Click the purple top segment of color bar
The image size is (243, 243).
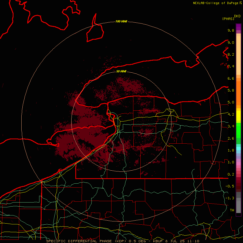[x=238, y=27]
